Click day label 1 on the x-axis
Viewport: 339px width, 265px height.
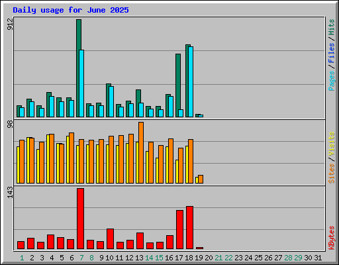coord(22,258)
